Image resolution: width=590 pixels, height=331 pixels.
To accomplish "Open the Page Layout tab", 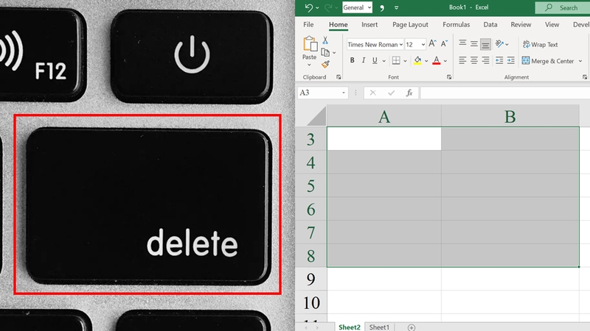I will (x=410, y=24).
